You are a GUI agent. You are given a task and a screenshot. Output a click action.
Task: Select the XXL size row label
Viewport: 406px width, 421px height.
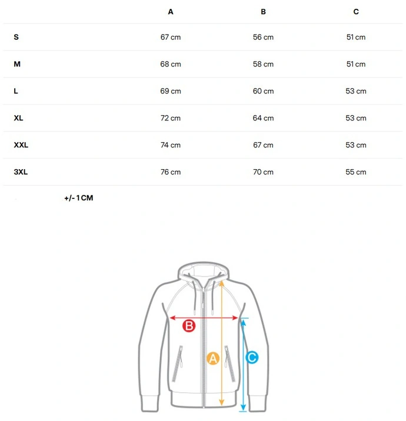click(x=21, y=145)
